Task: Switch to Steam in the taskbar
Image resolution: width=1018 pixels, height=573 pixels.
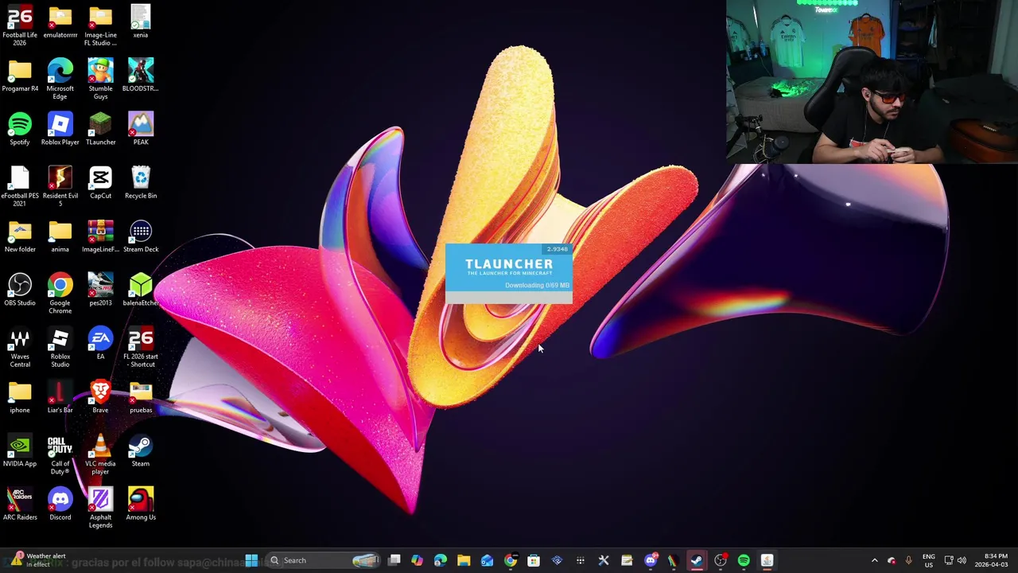Action: tap(697, 560)
